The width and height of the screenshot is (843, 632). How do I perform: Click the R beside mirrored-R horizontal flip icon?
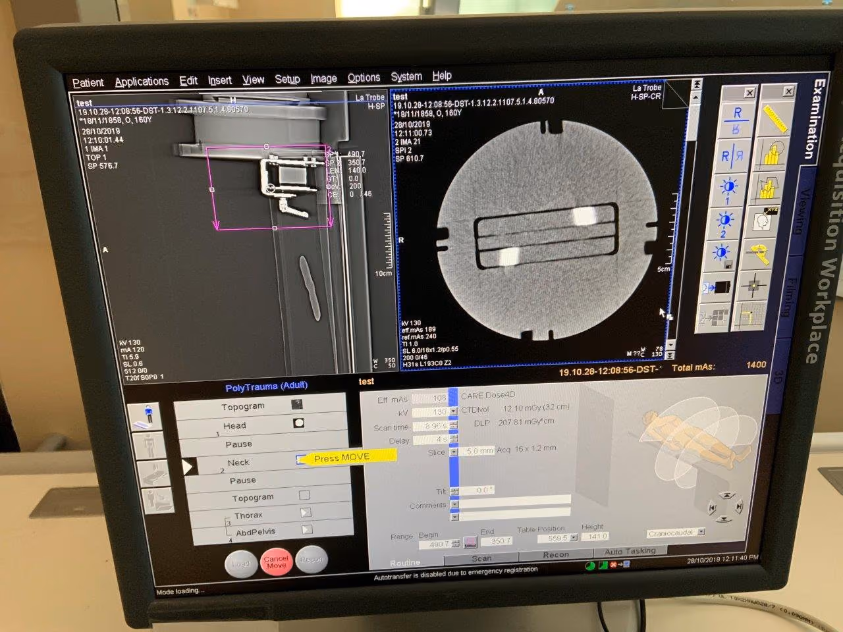tap(733, 156)
